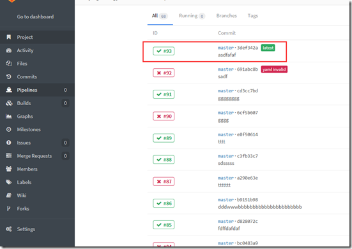Viewport: 352px width, 249px height.
Task: Click the green latest badge
Action: [268, 48]
